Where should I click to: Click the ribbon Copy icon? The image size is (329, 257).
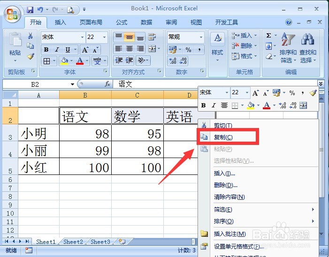(30, 46)
